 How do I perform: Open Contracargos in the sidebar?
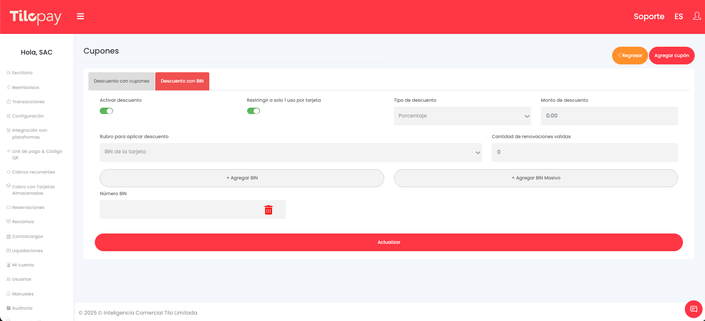(28, 236)
